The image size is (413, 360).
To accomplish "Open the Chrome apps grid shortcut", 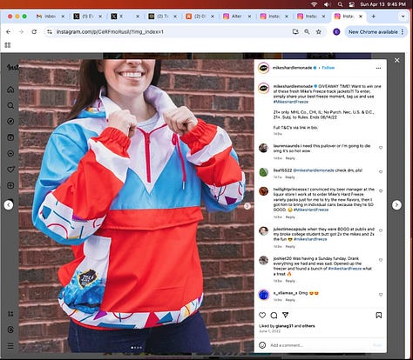I will coord(8,45).
